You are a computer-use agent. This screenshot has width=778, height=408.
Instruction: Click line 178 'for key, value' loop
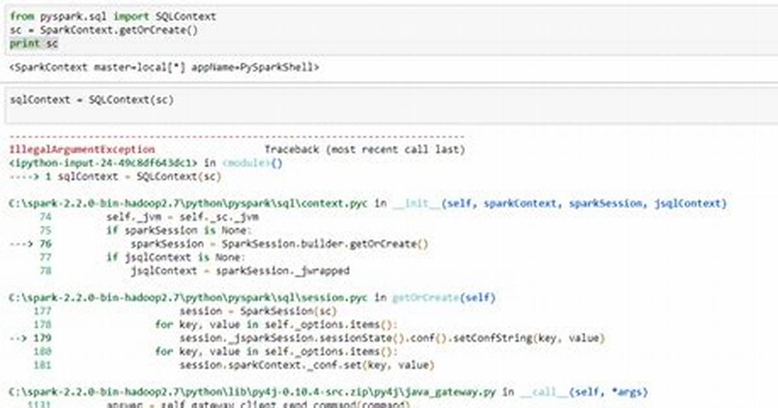(216, 324)
